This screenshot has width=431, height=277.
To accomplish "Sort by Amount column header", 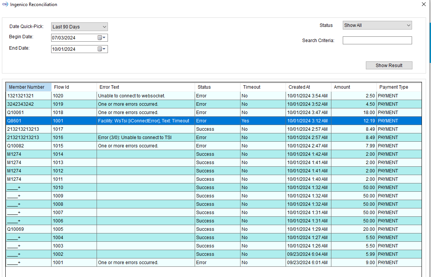I will (x=354, y=87).
